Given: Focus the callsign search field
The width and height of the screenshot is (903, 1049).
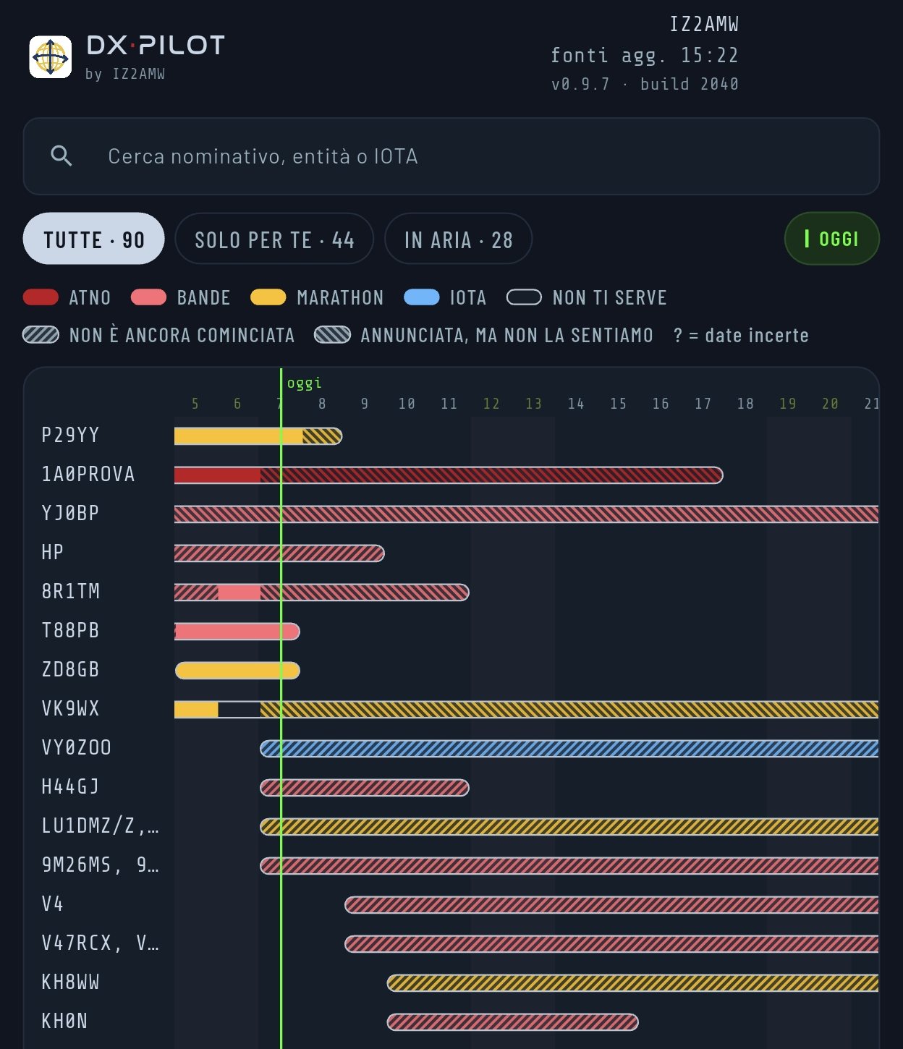Looking at the screenshot, I should pyautogui.click(x=451, y=156).
